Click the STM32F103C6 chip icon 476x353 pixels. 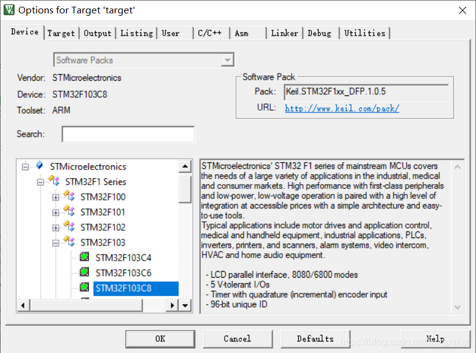click(x=85, y=272)
